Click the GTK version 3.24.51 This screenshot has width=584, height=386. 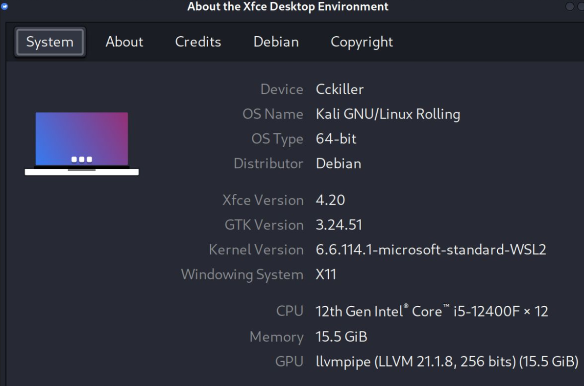(339, 225)
